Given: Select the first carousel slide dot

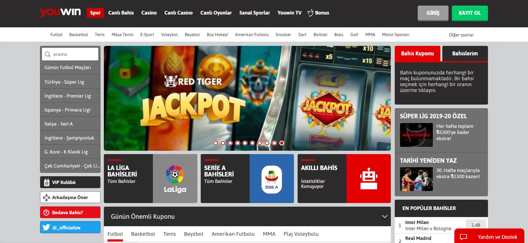Looking at the screenshot, I should pos(216,143).
